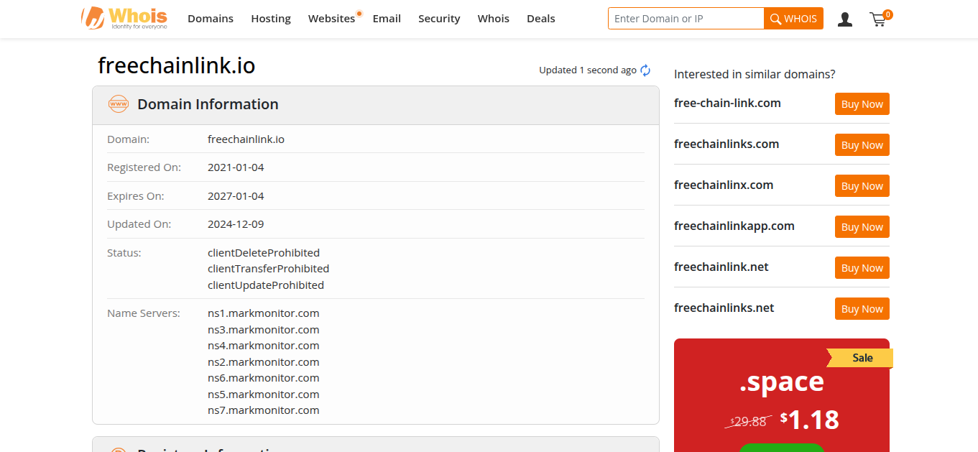Buy Now for freechainlink.net
The image size is (978, 452).
862,268
